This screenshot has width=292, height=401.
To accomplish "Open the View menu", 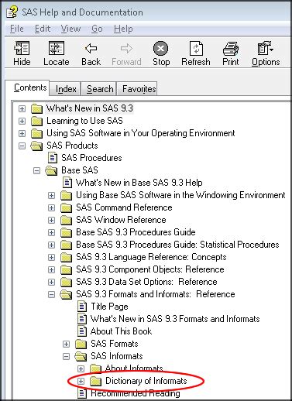I will (x=70, y=29).
